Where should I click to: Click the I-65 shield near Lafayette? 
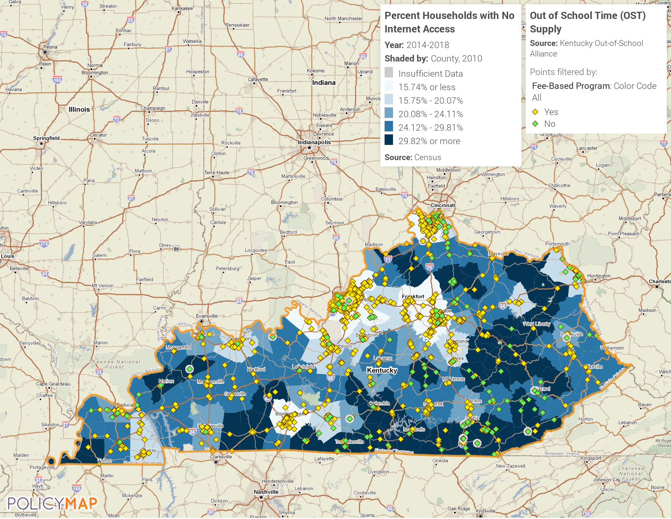241,54
